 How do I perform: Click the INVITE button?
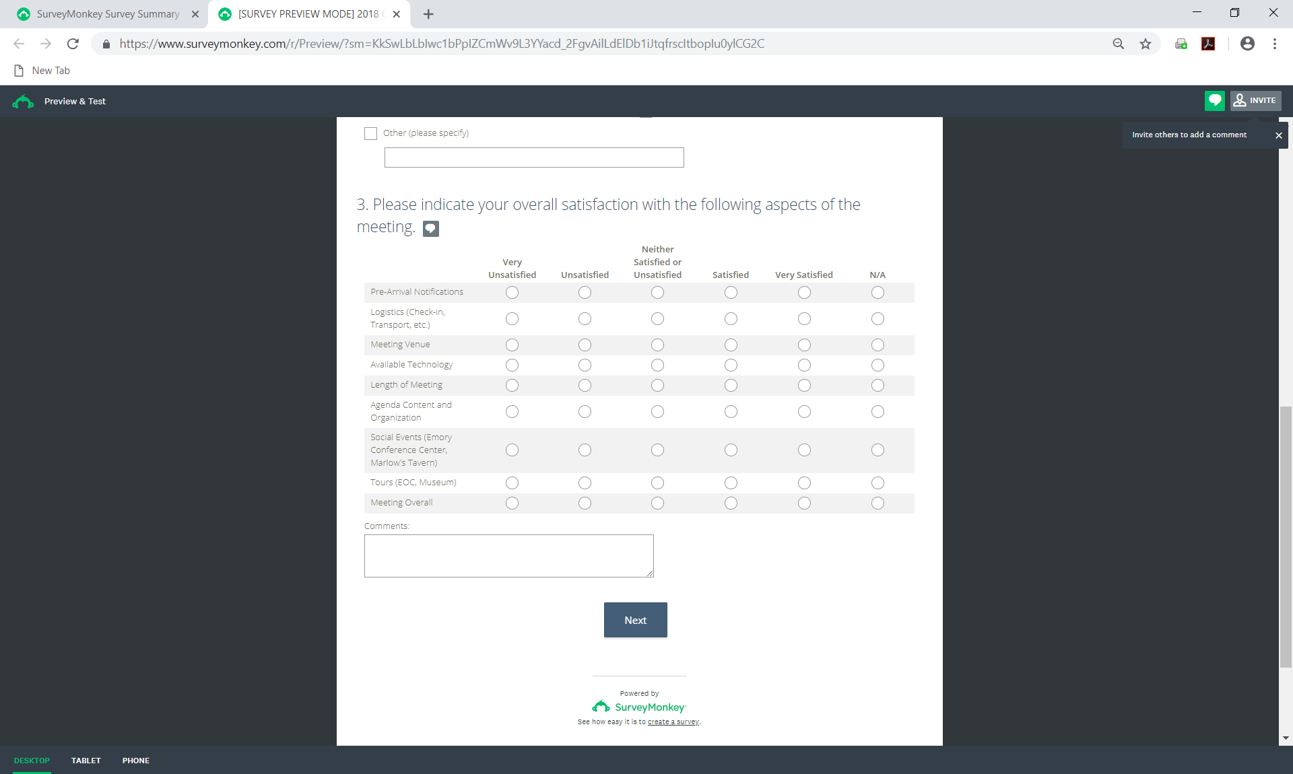[x=1256, y=101]
